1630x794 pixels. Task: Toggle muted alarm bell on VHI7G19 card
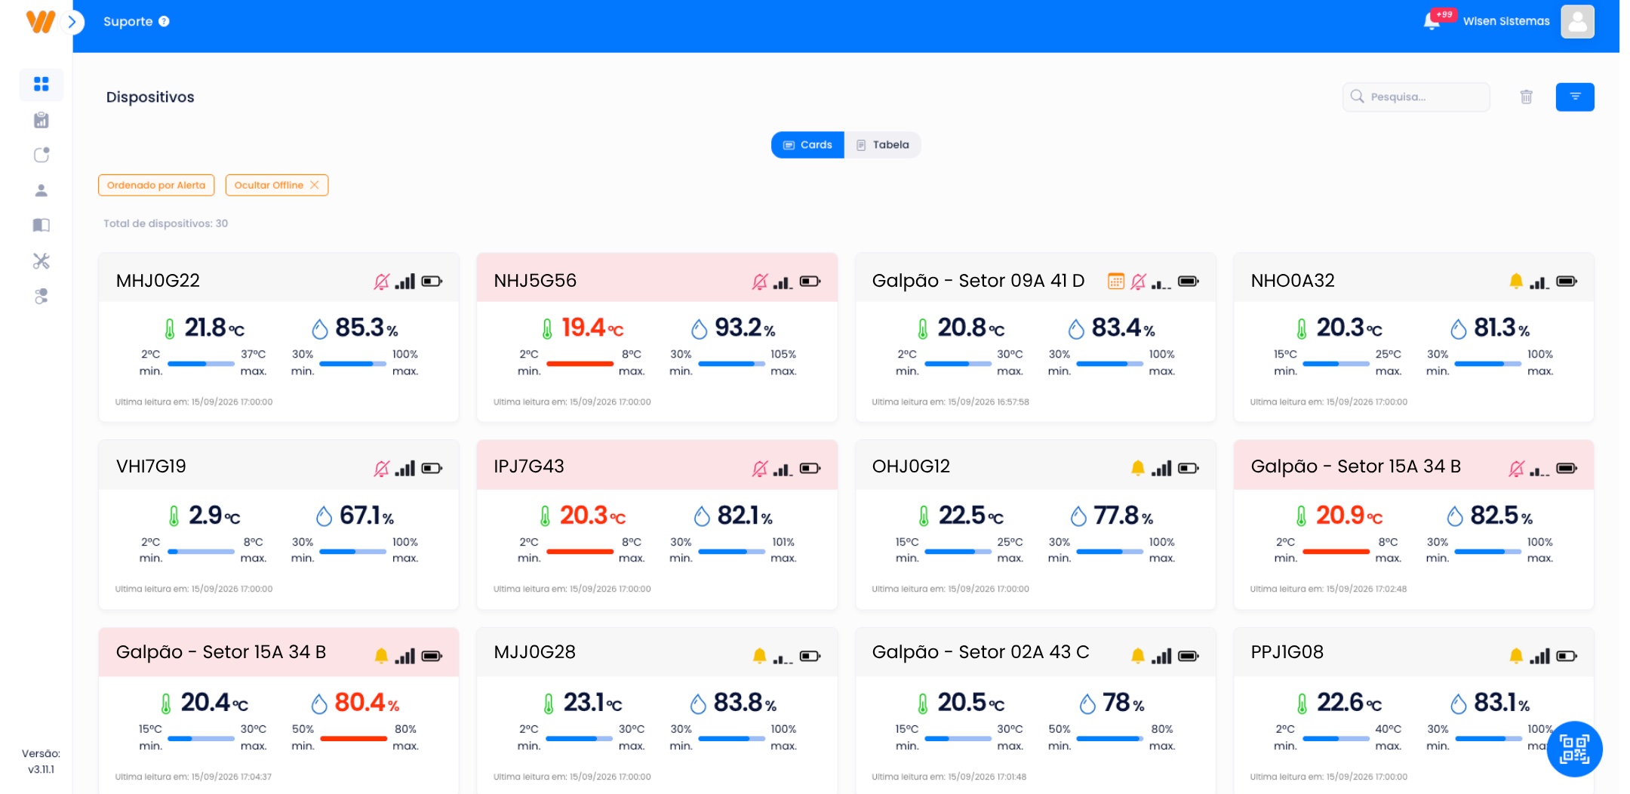tap(382, 469)
